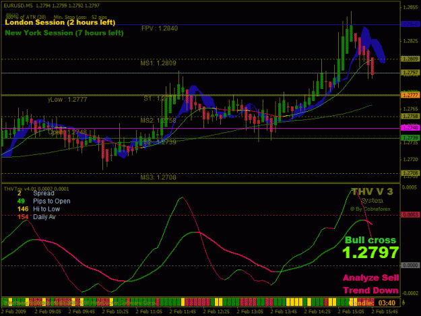Click the Spread readout row
421x316 pixels.
pyautogui.click(x=36, y=193)
